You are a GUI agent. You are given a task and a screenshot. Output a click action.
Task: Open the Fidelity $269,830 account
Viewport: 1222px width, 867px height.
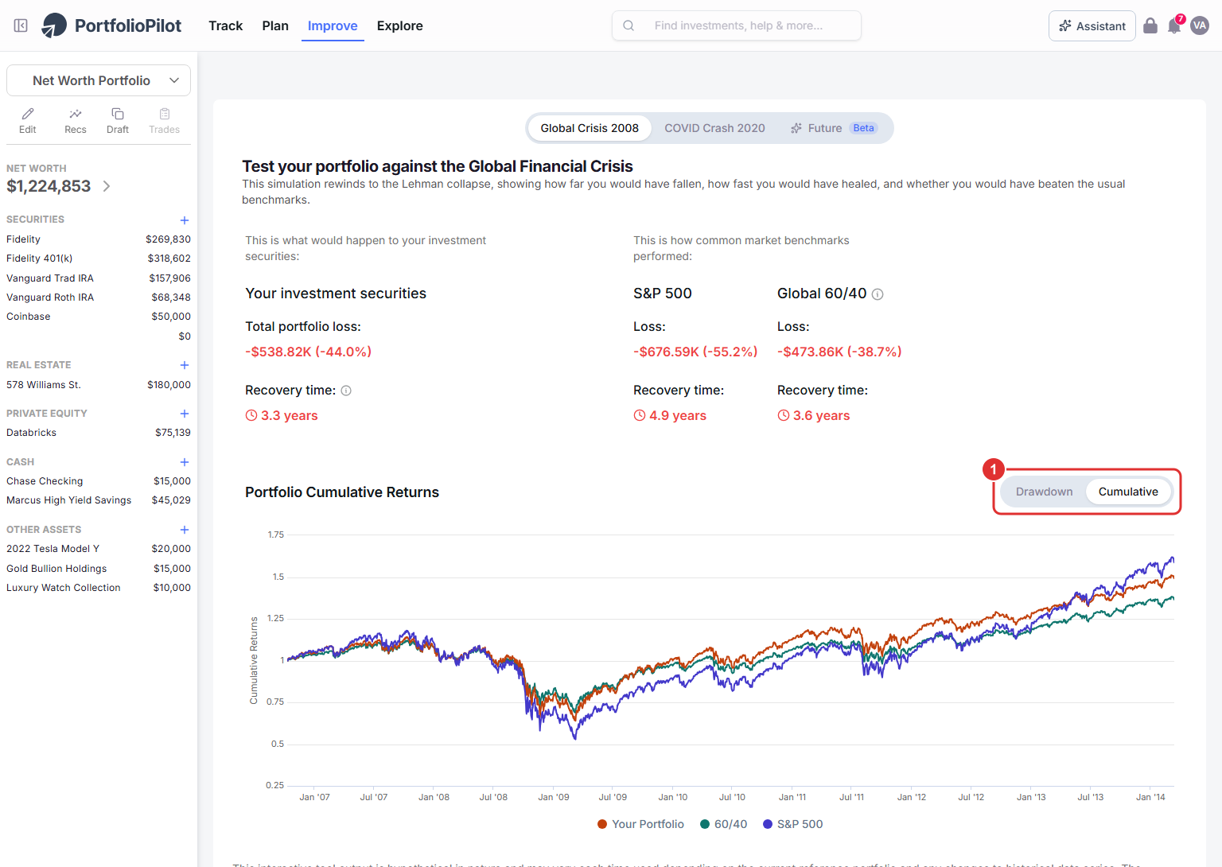pos(99,239)
